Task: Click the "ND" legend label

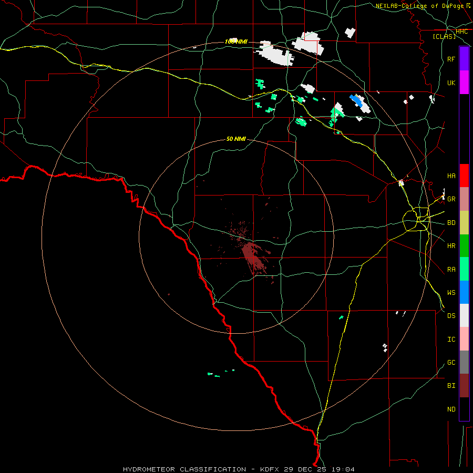Action: point(451,409)
